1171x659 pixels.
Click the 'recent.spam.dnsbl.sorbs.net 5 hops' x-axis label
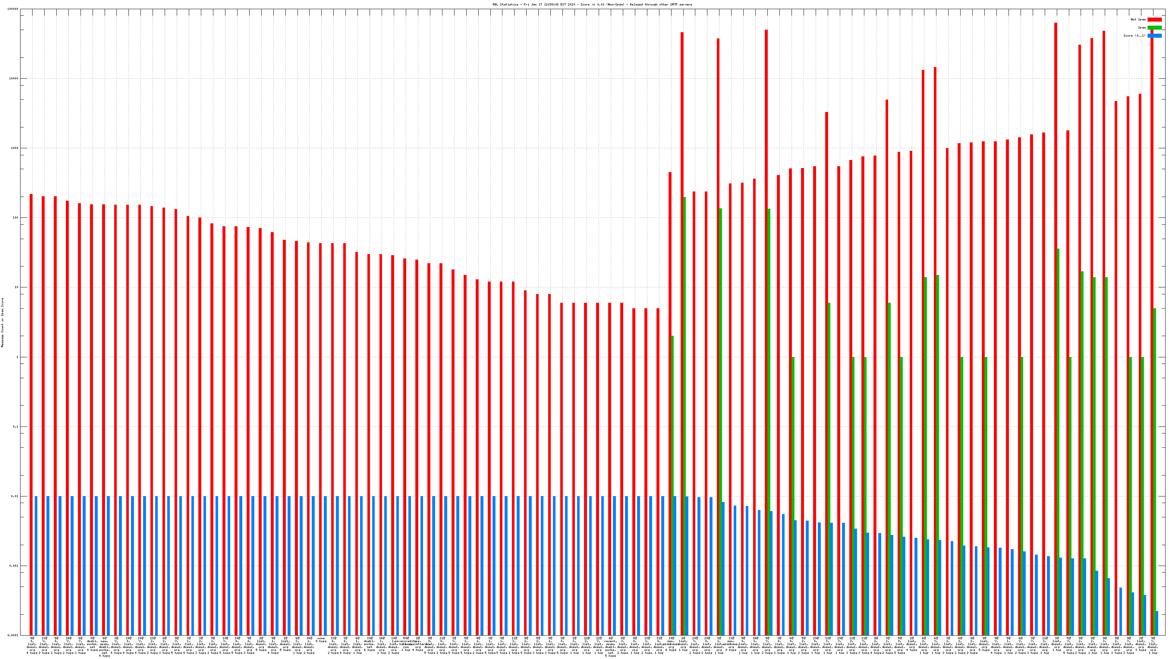click(610, 647)
